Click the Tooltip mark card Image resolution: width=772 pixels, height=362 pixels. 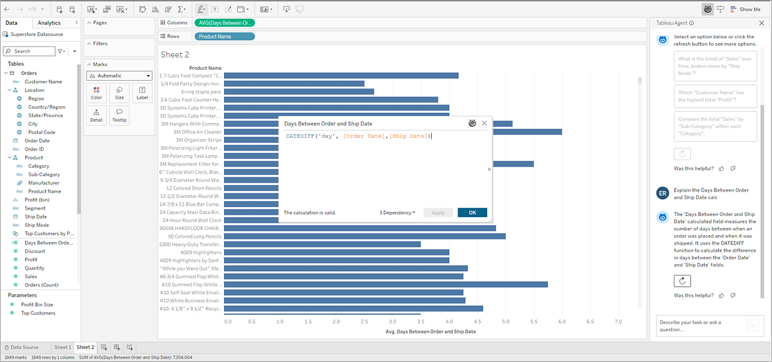119,115
